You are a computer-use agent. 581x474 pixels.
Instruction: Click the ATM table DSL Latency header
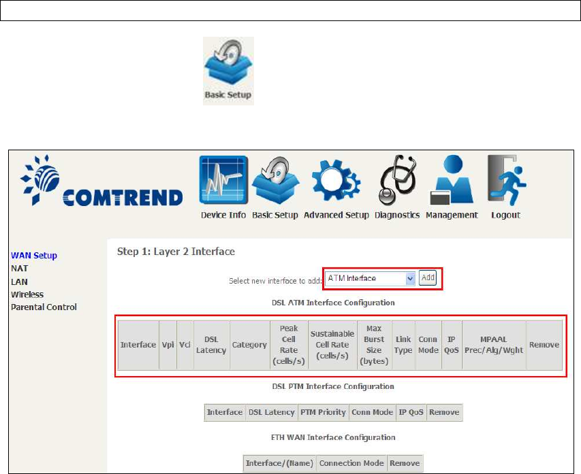211,345
